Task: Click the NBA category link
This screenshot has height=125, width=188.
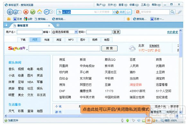Action: pos(30,82)
